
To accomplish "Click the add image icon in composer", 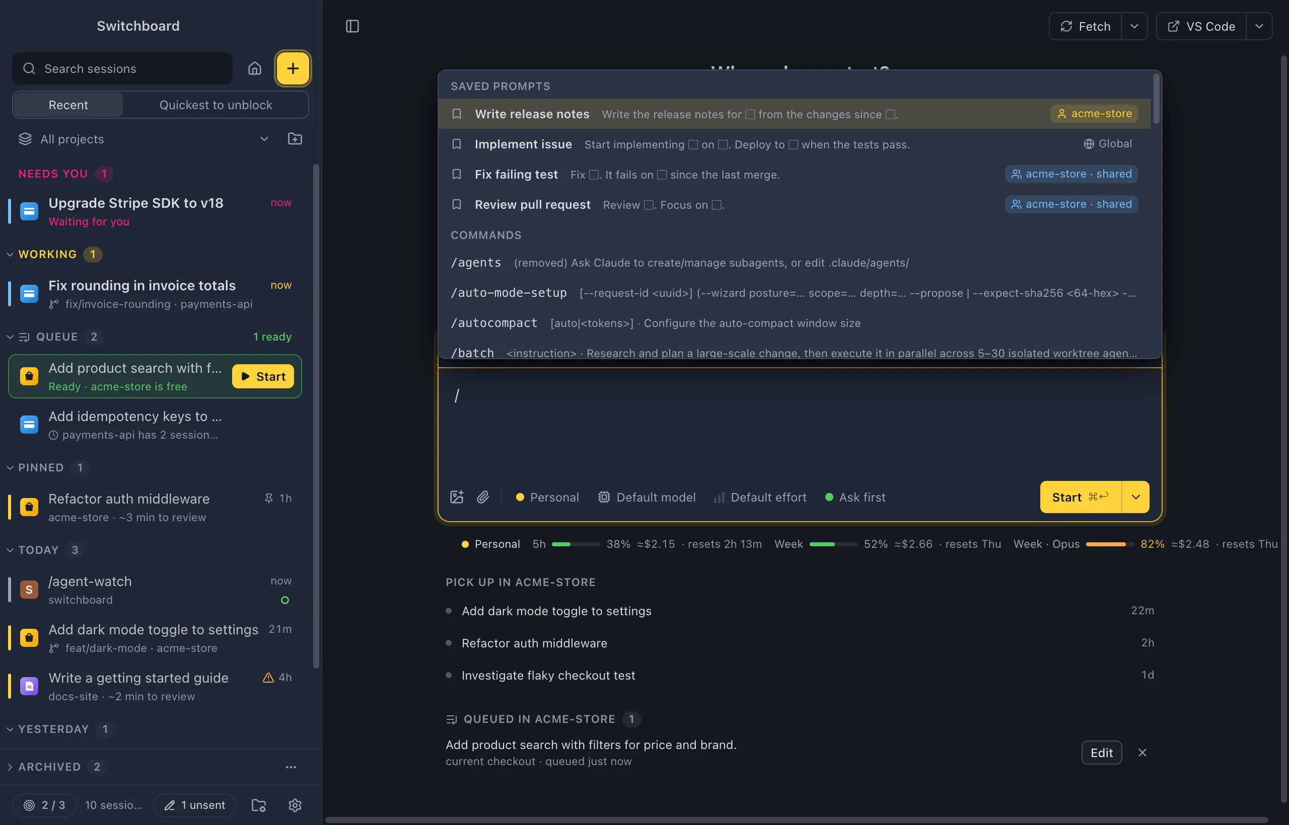I will pyautogui.click(x=457, y=497).
